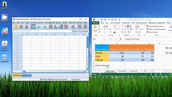Click the Save icon in SPSS toolbar

pos(21,27)
